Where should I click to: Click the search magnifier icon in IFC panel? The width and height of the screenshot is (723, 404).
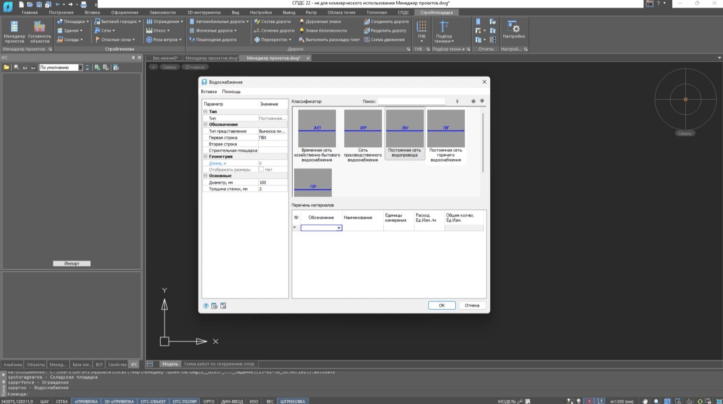[16, 67]
